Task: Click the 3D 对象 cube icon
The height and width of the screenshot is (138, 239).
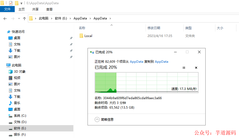Action: click(10, 72)
